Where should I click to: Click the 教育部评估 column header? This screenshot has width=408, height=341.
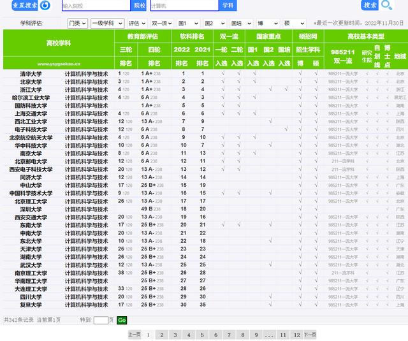point(143,36)
